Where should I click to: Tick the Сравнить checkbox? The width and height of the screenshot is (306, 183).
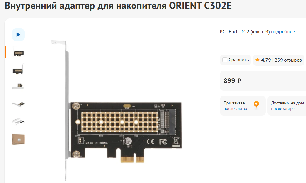[225, 60]
